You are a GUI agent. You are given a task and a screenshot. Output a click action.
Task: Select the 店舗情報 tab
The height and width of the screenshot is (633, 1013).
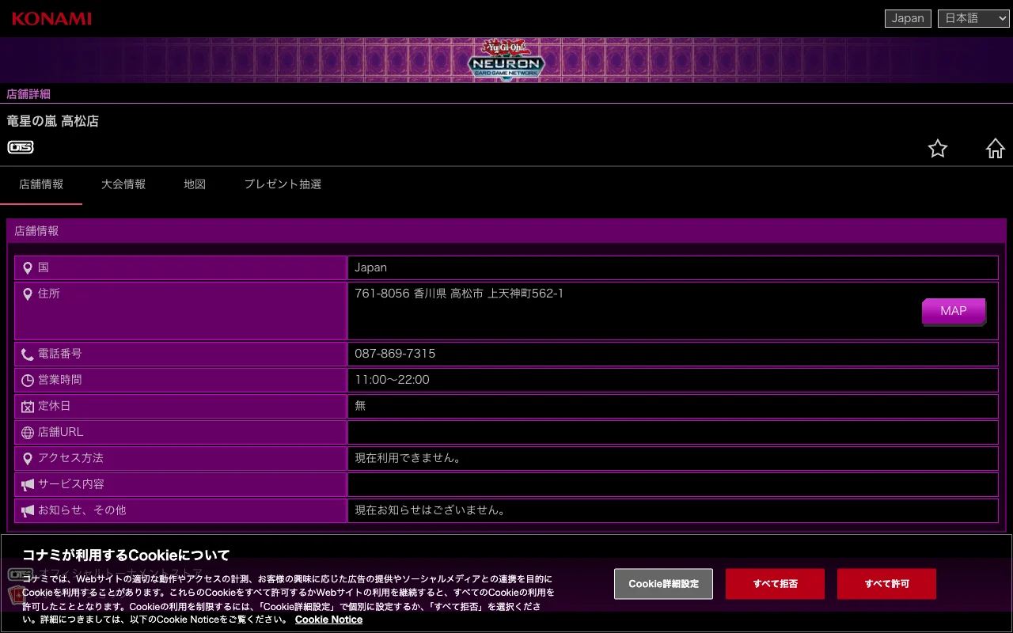[x=41, y=184]
